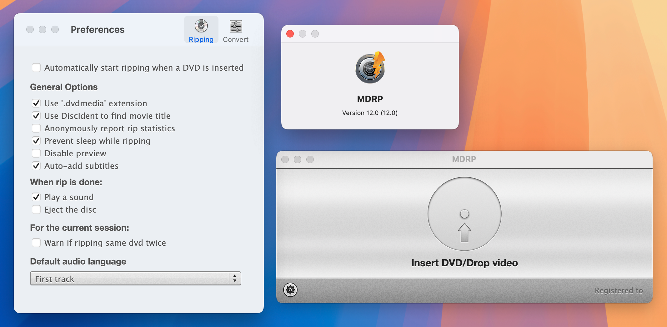Screen dimensions: 667x327
Task: Click the MDRP app icon in About window
Action: point(370,67)
